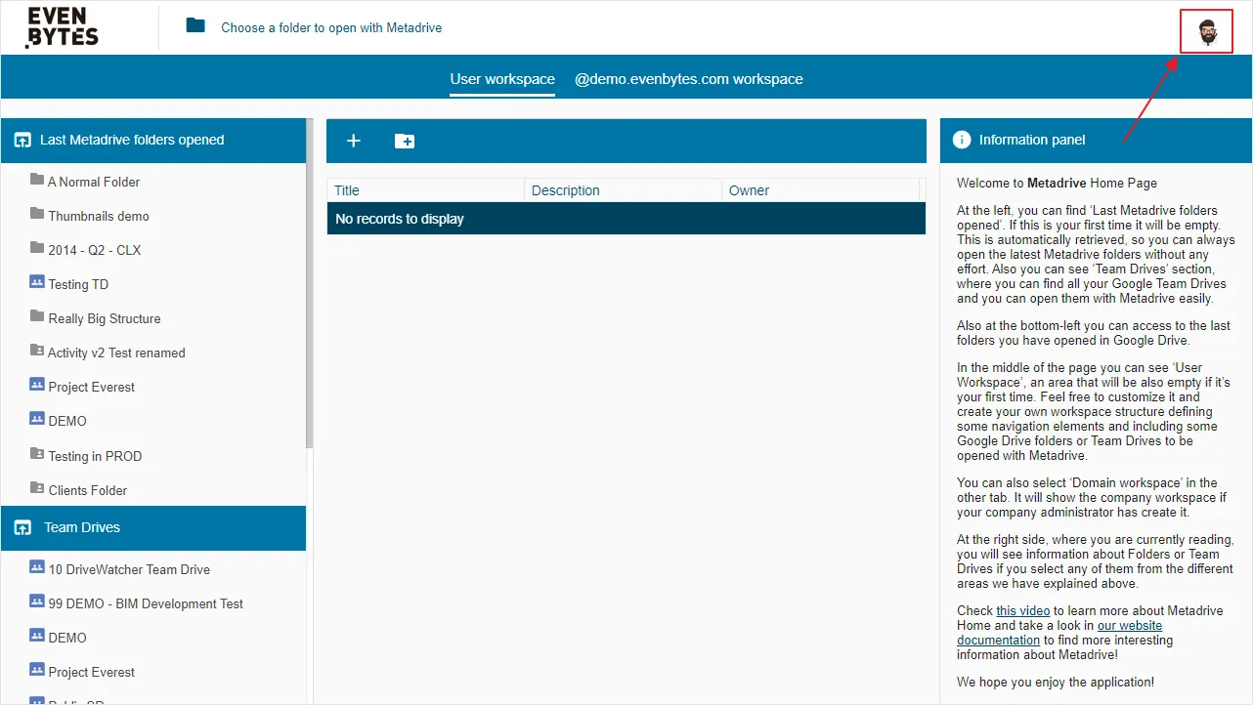Choose a folder to open with Metadrive

tap(331, 28)
